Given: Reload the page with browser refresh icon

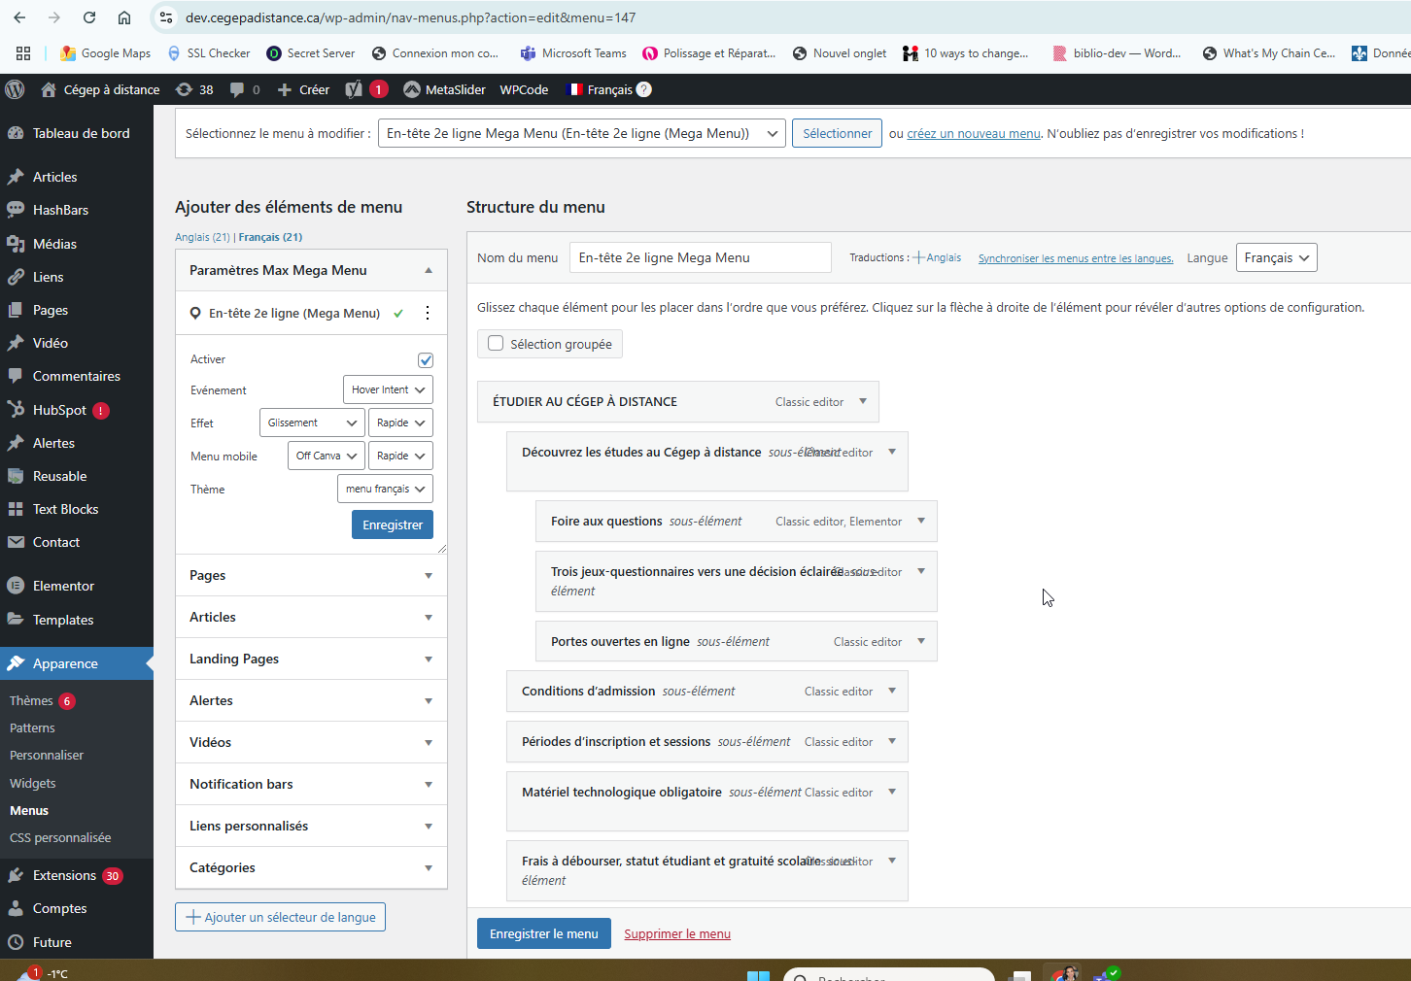Looking at the screenshot, I should coord(89,17).
